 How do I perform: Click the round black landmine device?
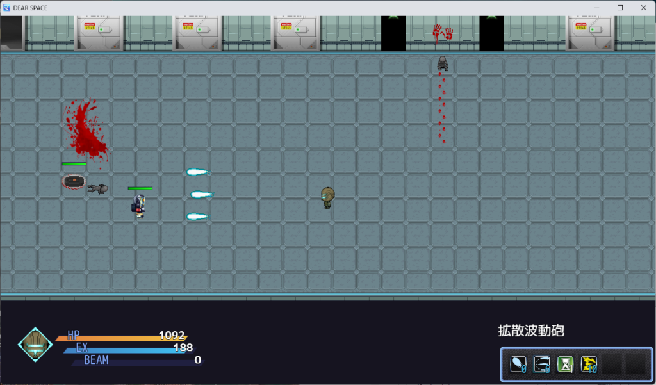[x=74, y=181]
